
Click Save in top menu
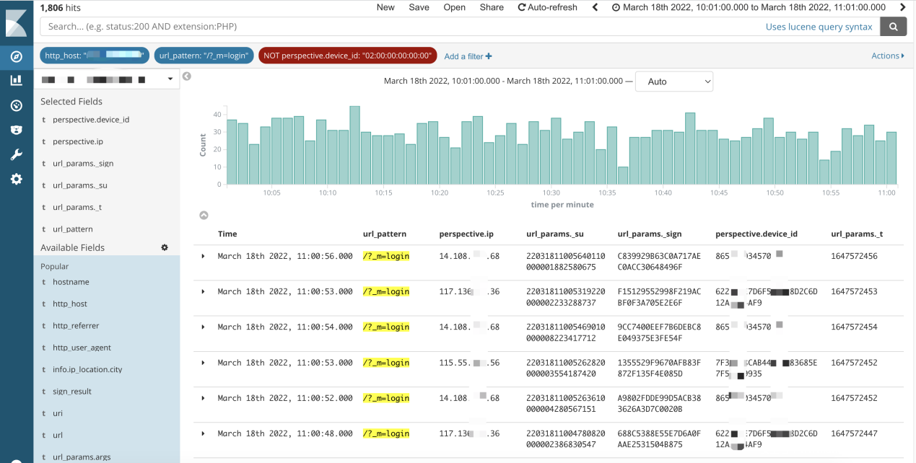pyautogui.click(x=419, y=7)
